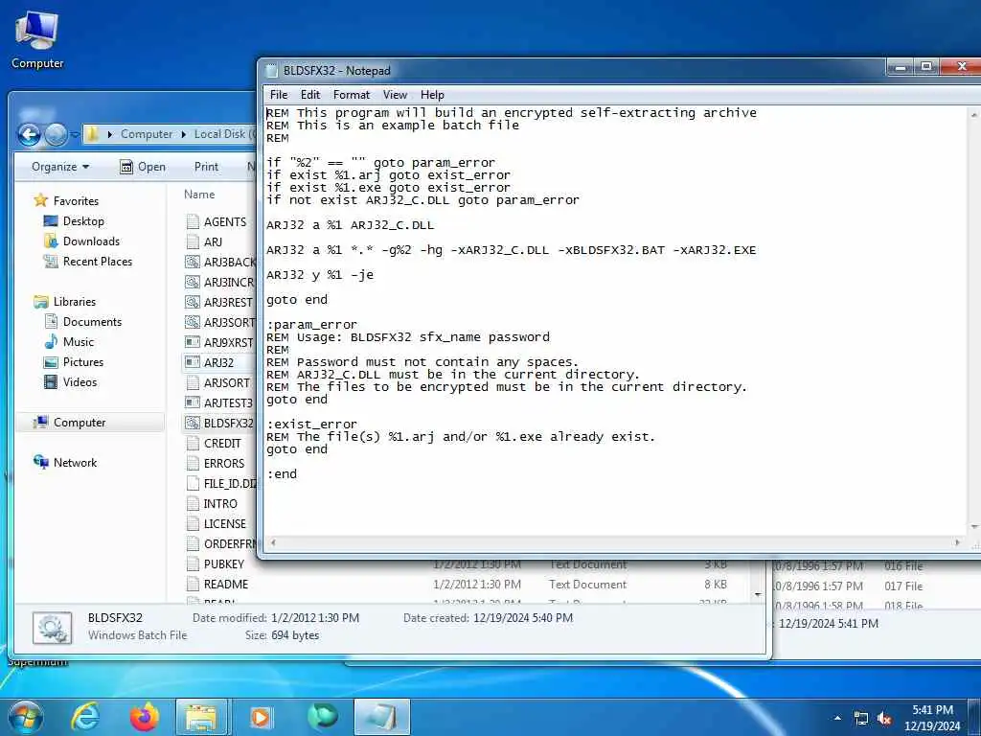Image resolution: width=981 pixels, height=736 pixels.
Task: Select the ARJ3REST batch file icon
Action: 193,302
